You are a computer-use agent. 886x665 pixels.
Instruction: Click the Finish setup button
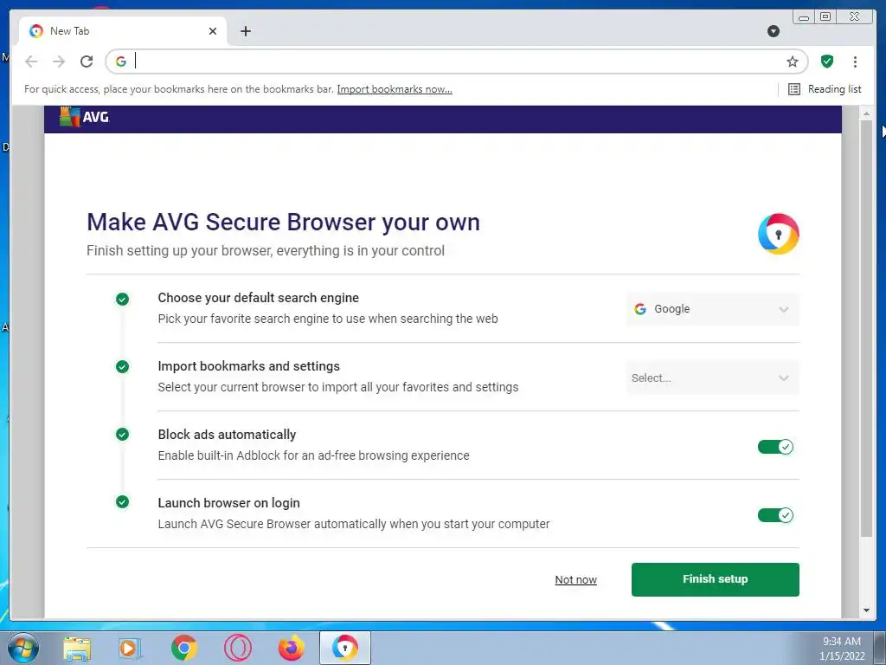(715, 579)
